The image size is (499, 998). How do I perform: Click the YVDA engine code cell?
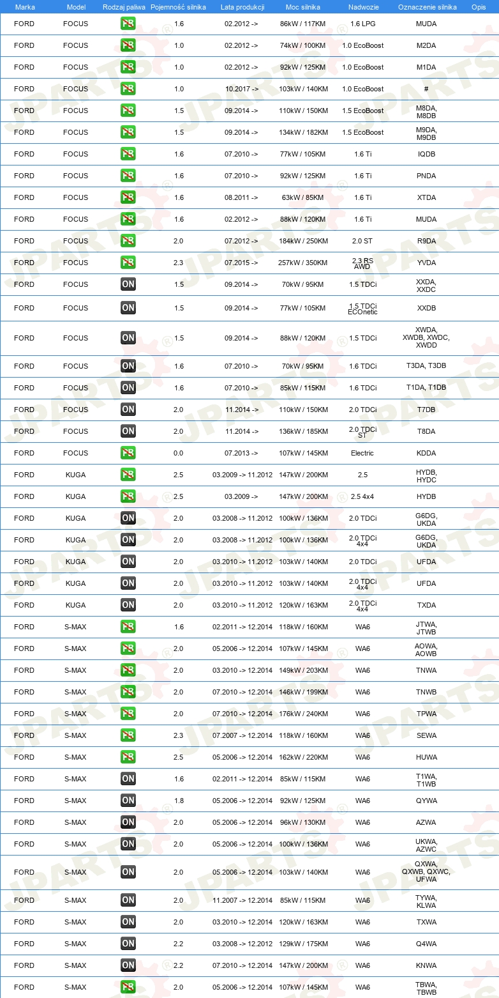(x=426, y=263)
